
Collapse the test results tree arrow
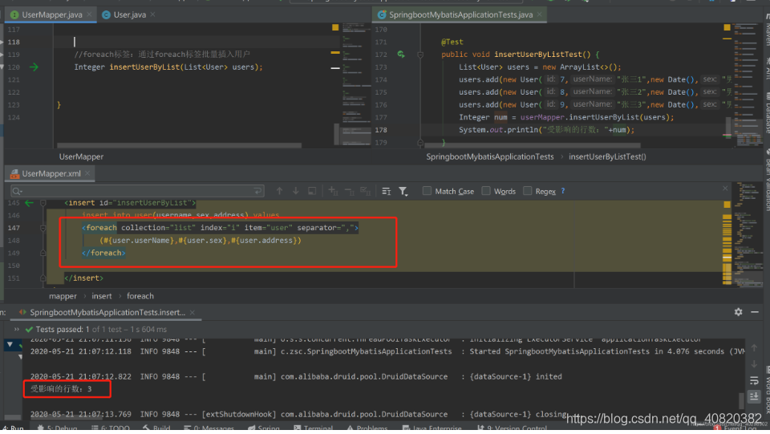(10, 345)
